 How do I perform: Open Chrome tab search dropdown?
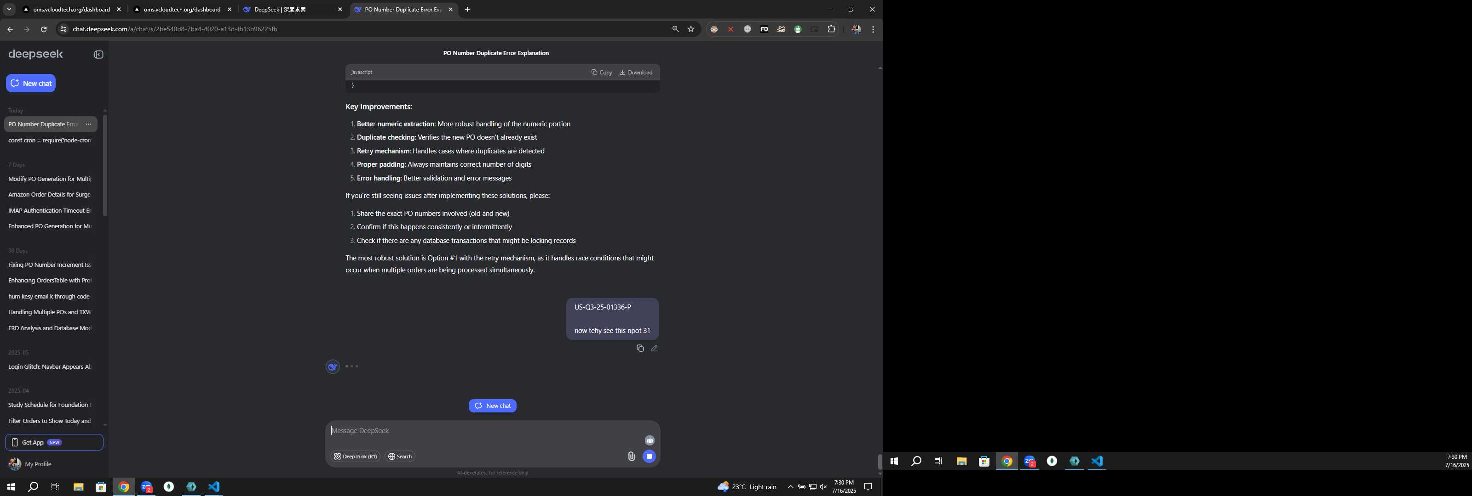coord(9,10)
